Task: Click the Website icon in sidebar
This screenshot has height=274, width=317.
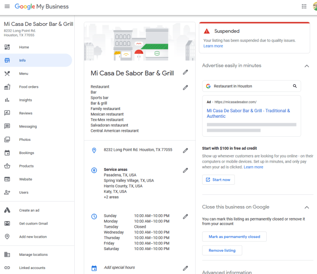Action: pos(7,179)
